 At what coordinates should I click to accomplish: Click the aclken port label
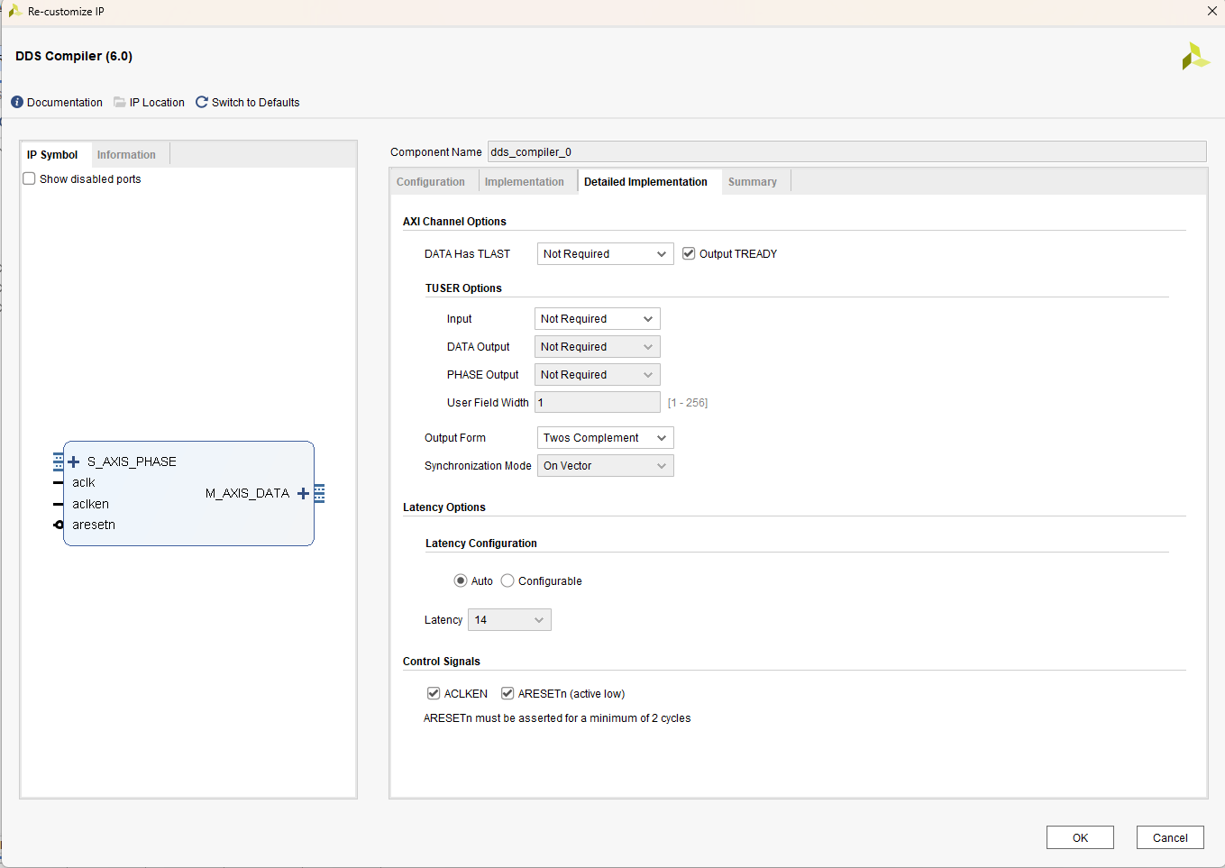point(91,505)
